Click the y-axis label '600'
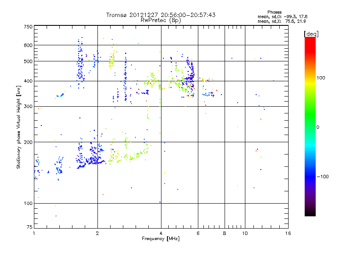 click(x=28, y=45)
